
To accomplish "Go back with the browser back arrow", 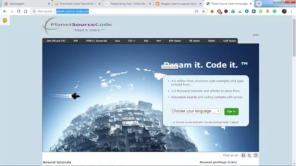I will pyautogui.click(x=5, y=11).
